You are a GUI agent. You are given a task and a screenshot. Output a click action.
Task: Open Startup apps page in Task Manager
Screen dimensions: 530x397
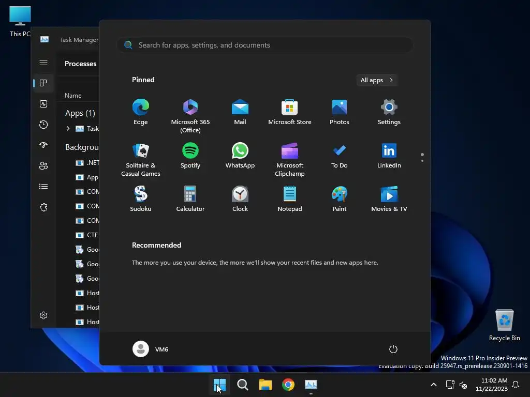coord(43,145)
